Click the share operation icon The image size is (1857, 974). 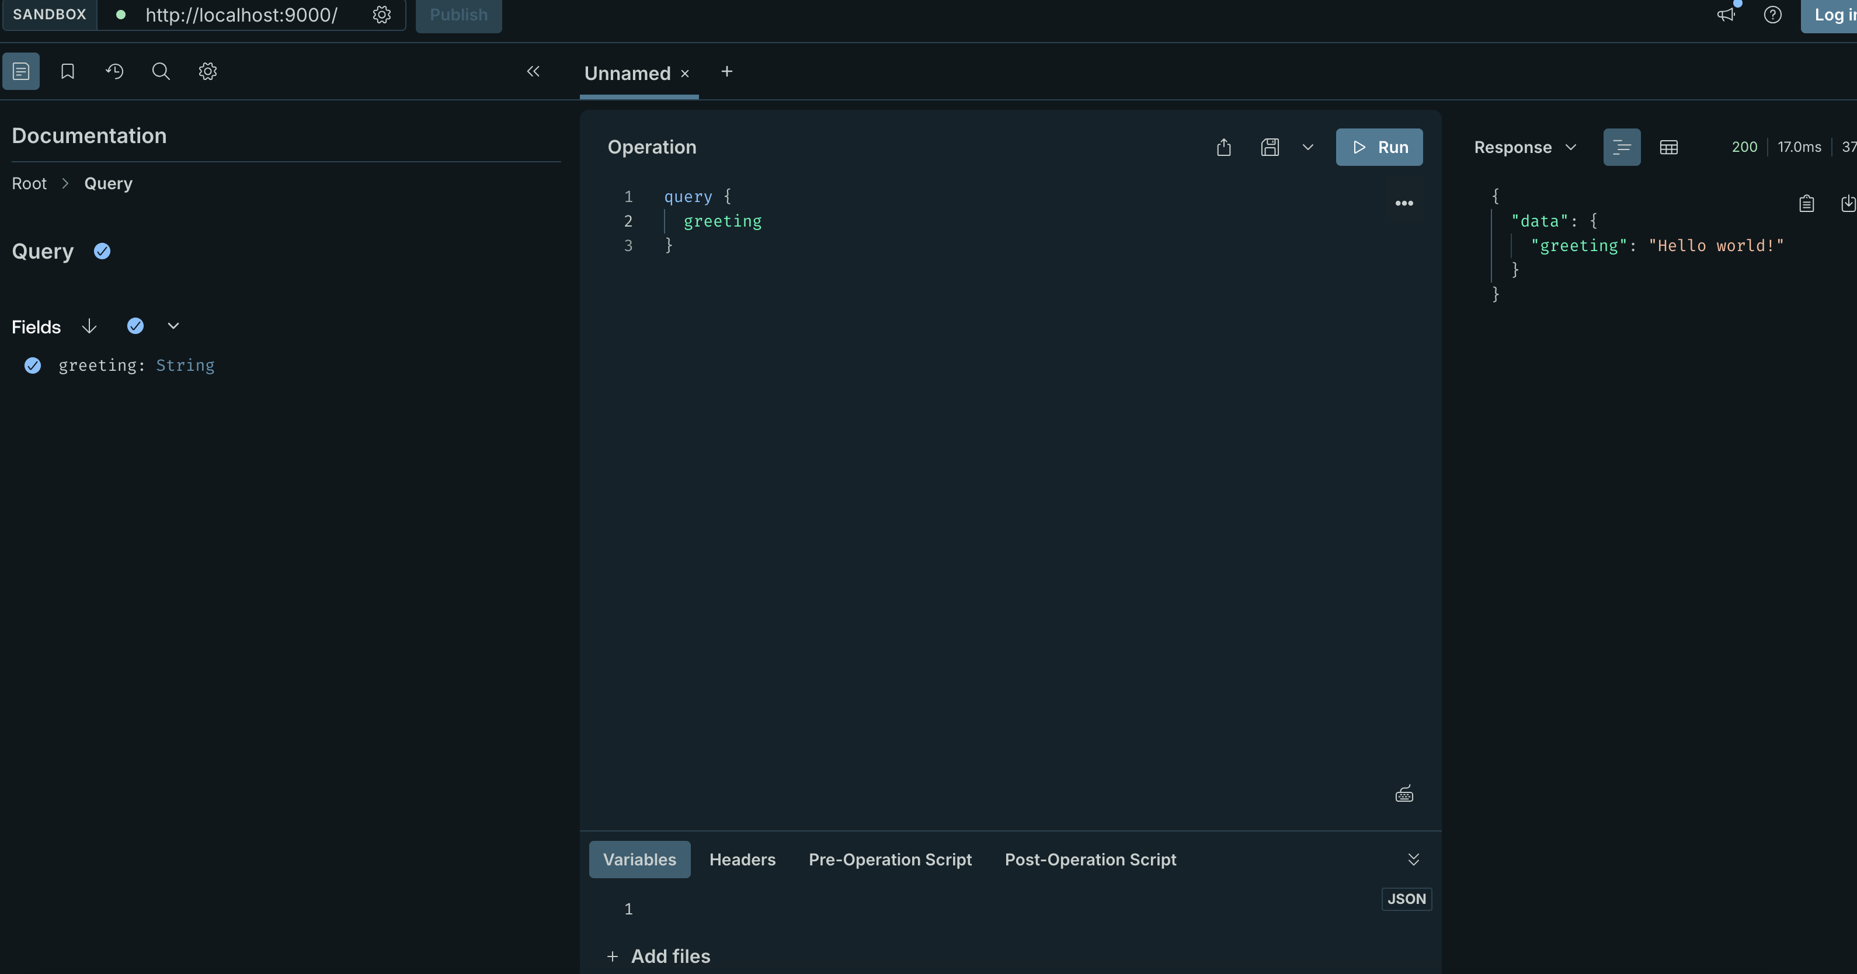[1223, 147]
